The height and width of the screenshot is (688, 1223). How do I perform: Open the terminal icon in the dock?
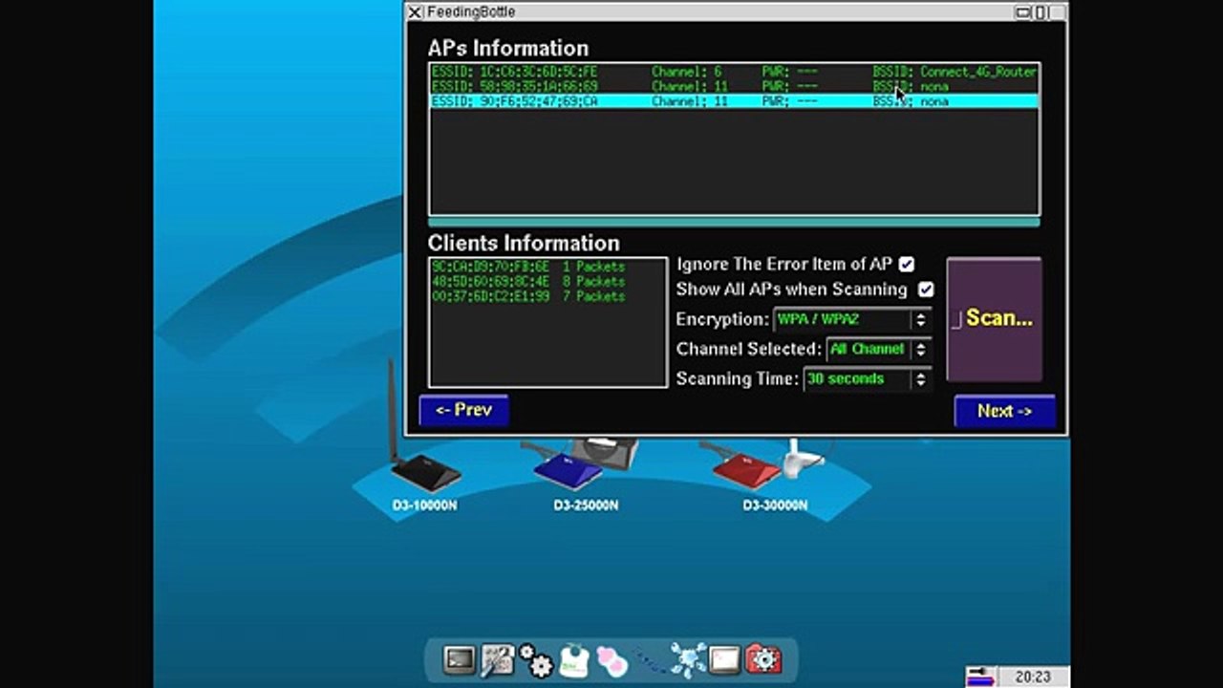[460, 659]
